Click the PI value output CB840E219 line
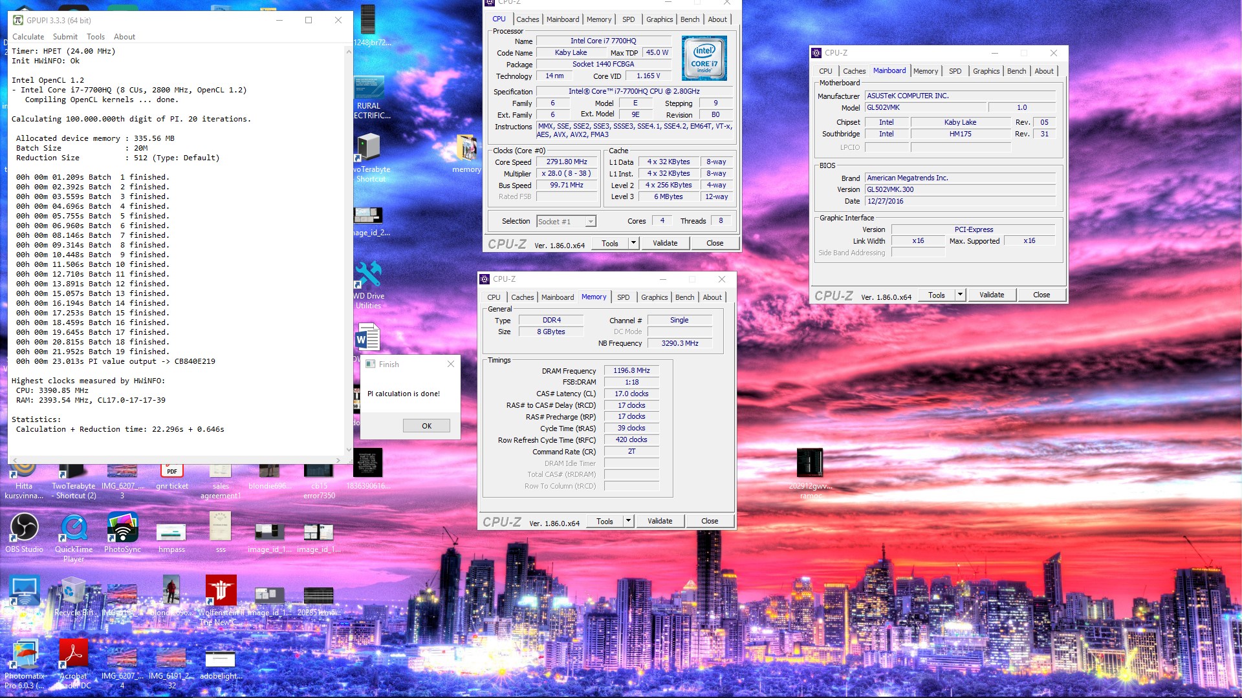 pyautogui.click(x=116, y=361)
